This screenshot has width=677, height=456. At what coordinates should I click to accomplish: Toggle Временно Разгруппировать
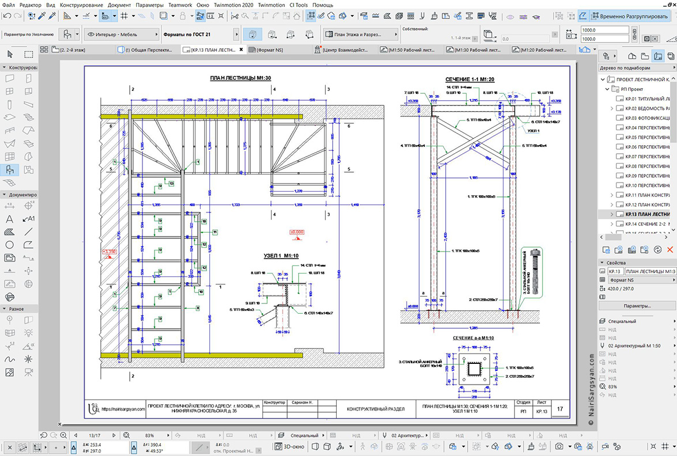tap(630, 16)
